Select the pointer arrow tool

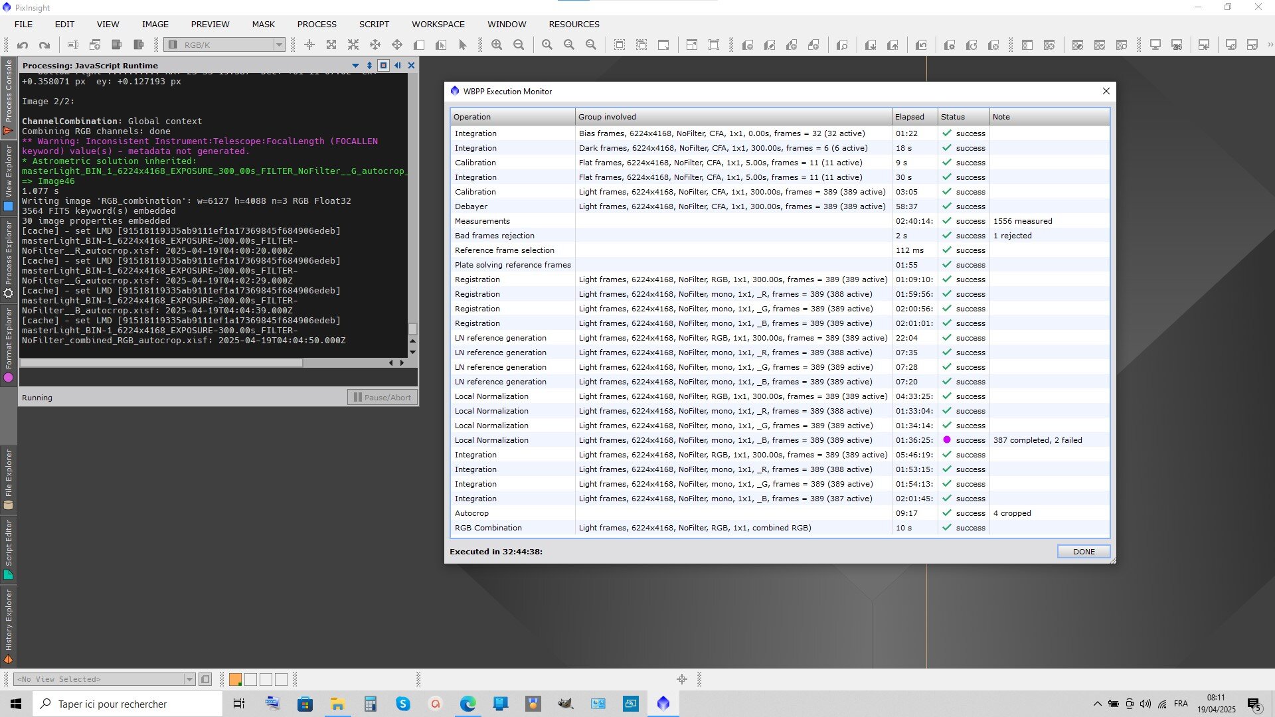(x=463, y=45)
